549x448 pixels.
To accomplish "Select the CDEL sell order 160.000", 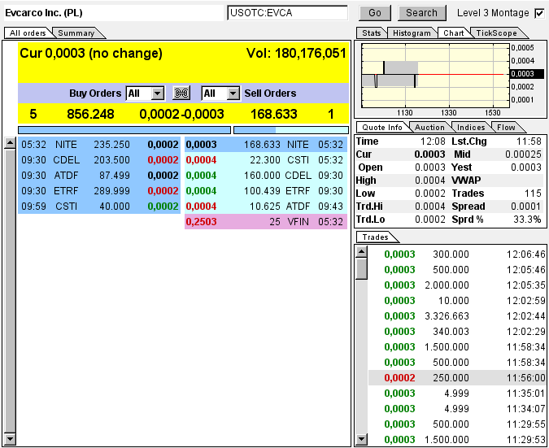I will [x=266, y=176].
